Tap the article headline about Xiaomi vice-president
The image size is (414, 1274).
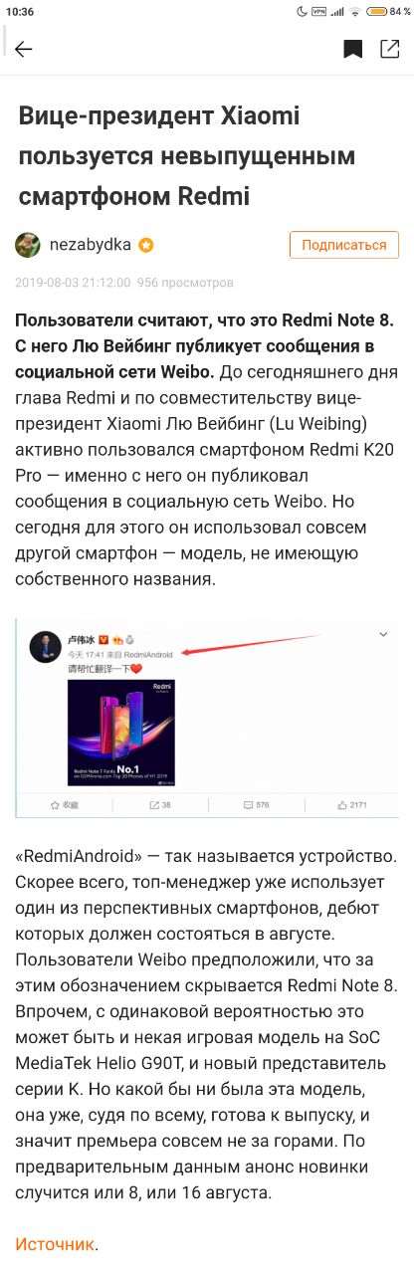click(x=187, y=156)
